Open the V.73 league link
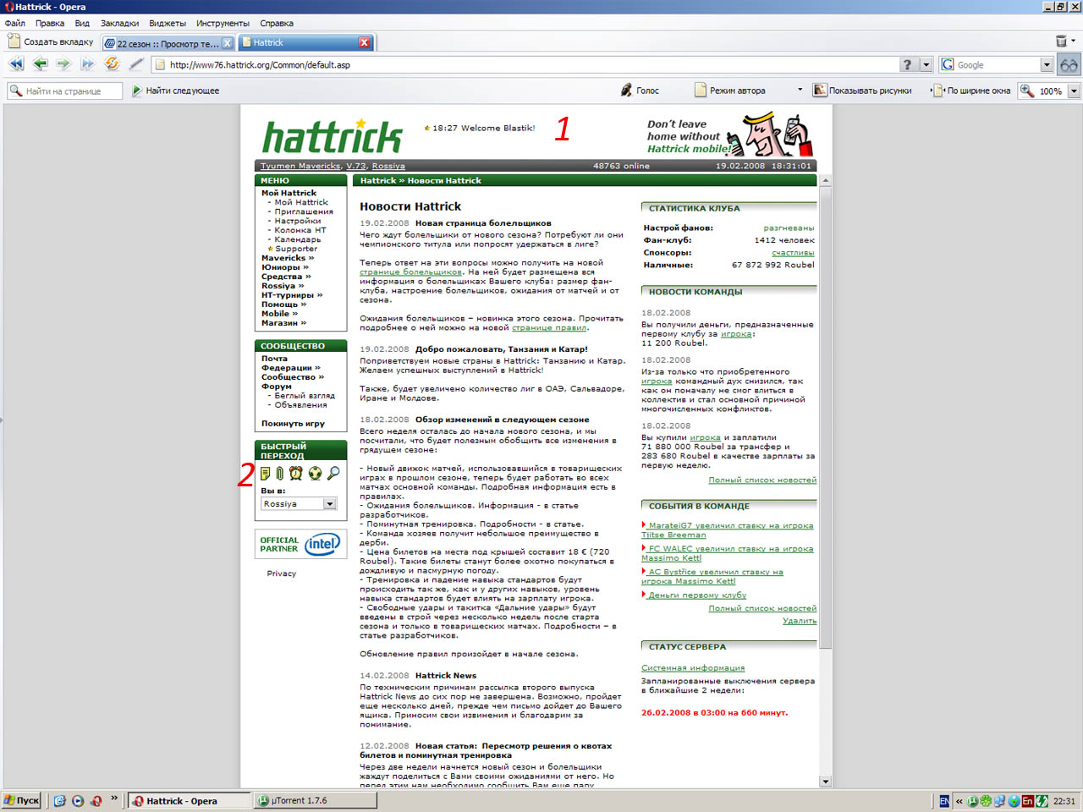1083x812 pixels. point(356,166)
